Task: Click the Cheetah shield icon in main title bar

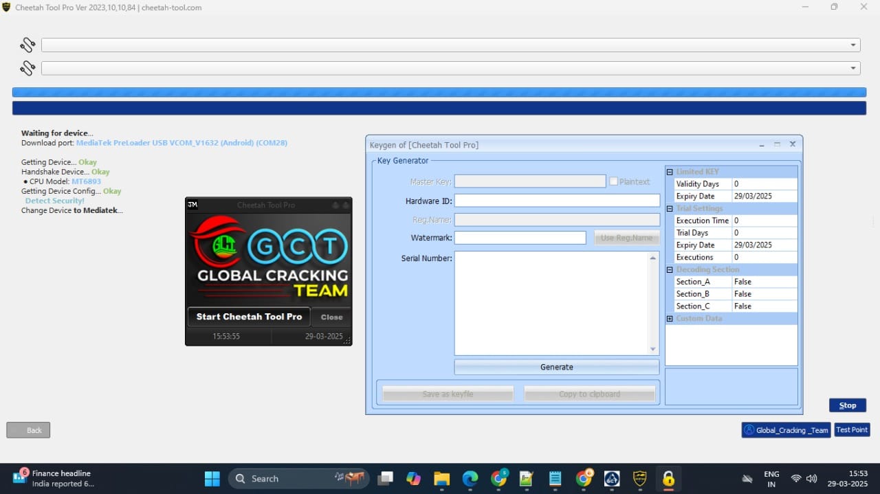Action: point(6,7)
